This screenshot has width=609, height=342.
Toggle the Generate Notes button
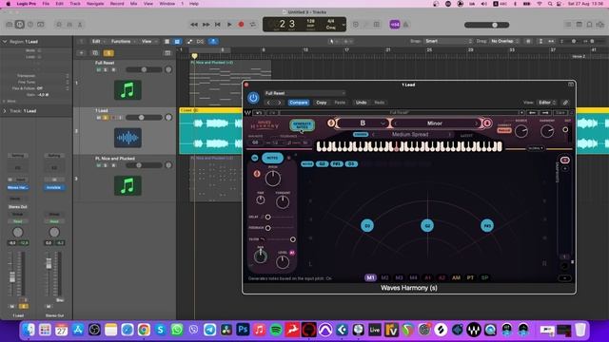pos(302,125)
